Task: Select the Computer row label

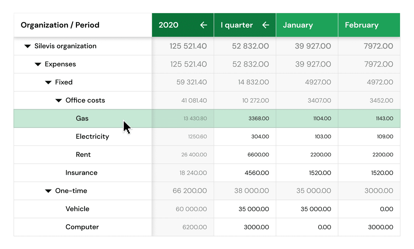Action: (82, 227)
